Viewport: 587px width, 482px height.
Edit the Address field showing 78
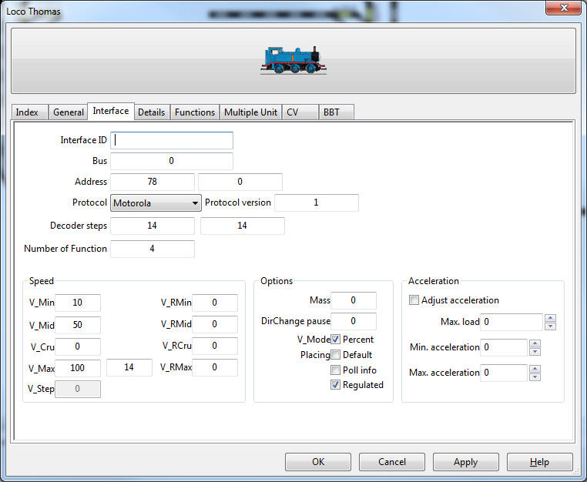[153, 182]
